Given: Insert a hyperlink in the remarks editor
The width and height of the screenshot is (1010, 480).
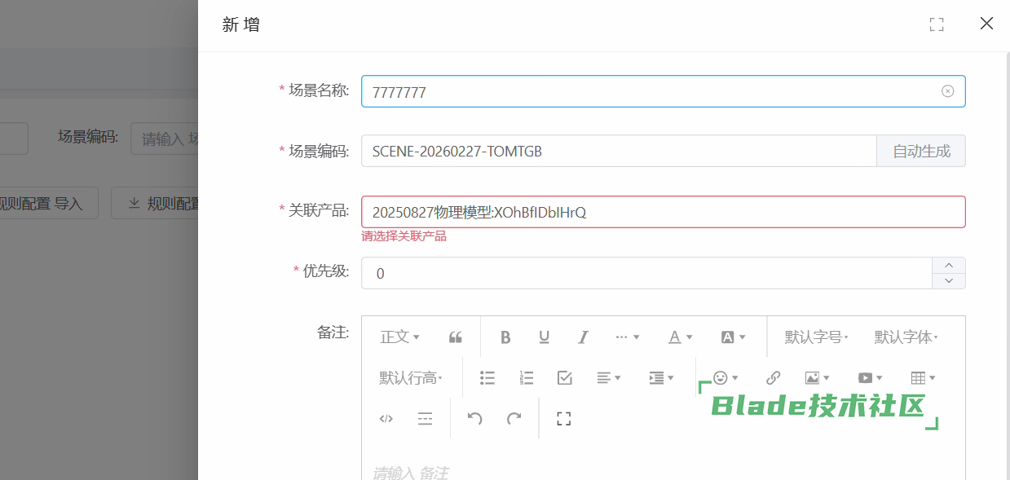Looking at the screenshot, I should (772, 377).
